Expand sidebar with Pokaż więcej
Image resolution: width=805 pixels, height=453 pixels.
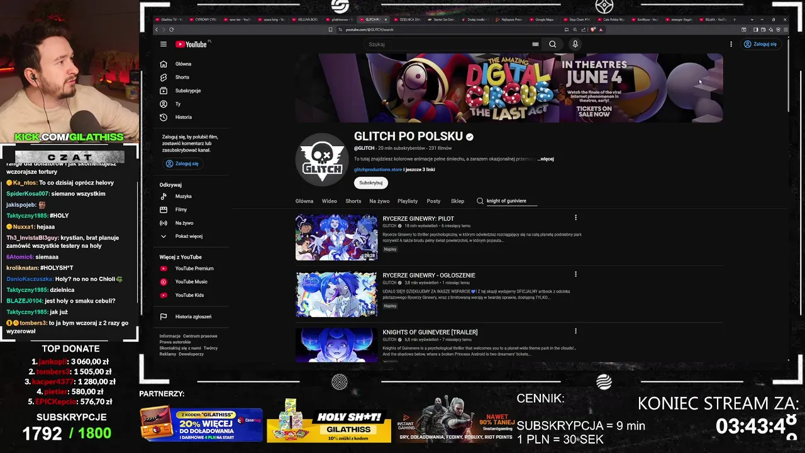[x=190, y=236]
